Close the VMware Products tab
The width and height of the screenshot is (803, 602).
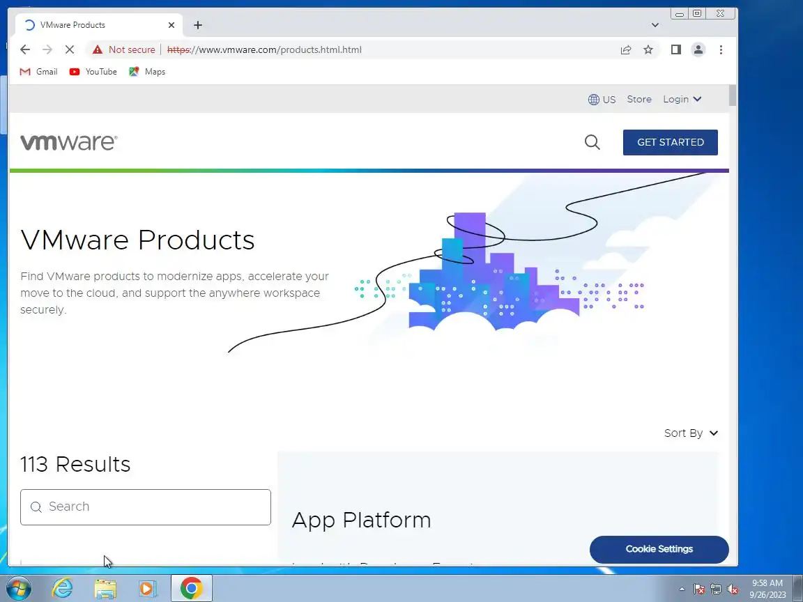tap(171, 25)
